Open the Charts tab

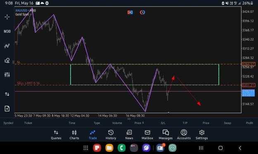74,135
